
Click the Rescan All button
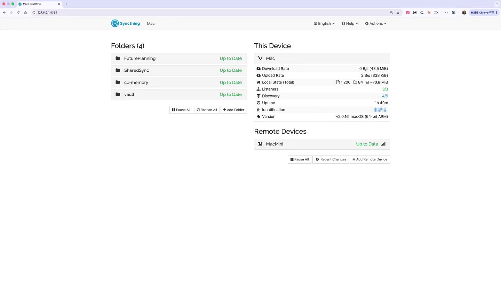pyautogui.click(x=207, y=110)
